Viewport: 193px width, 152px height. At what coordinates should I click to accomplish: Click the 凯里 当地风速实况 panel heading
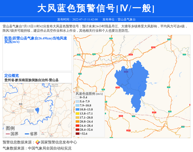[35, 40]
